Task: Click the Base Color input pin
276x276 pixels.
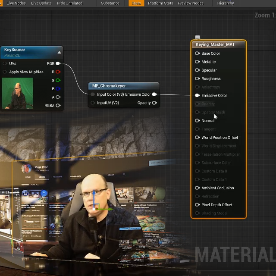Action: click(x=198, y=53)
